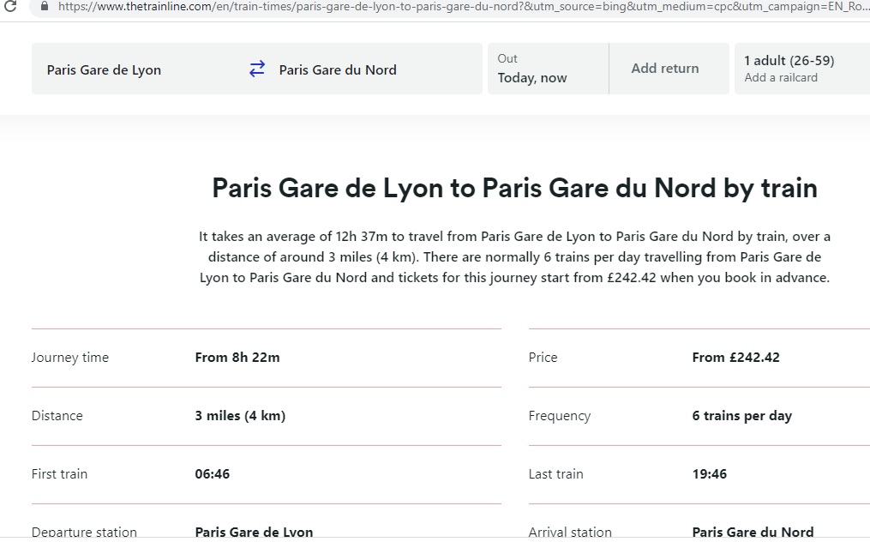
Task: Click the journey description paragraph text
Action: pos(514,256)
